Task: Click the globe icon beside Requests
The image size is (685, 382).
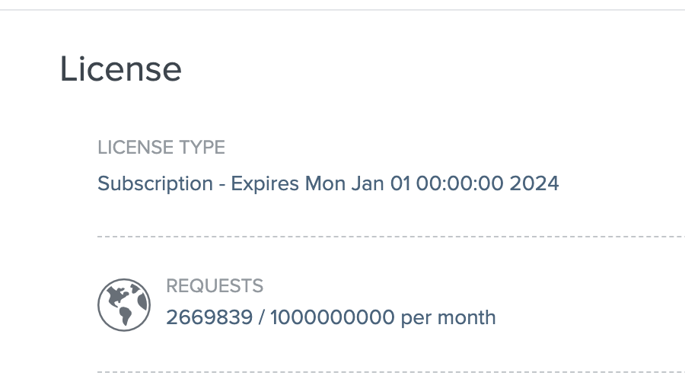Action: point(123,304)
